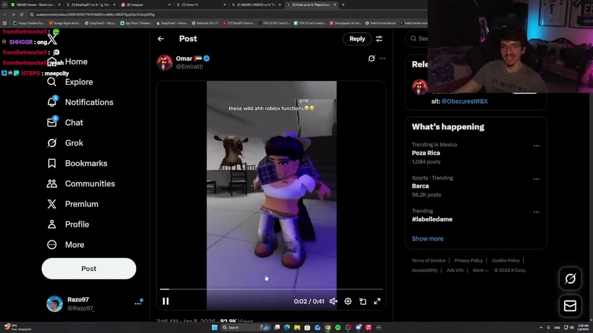Switch to the Breaking911 browser tab
Screen dimensions: 593x333
click(x=90, y=5)
